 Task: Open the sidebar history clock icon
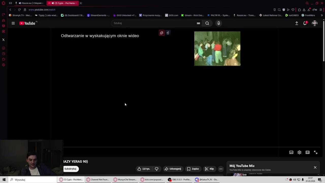pyautogui.click(x=3, y=54)
